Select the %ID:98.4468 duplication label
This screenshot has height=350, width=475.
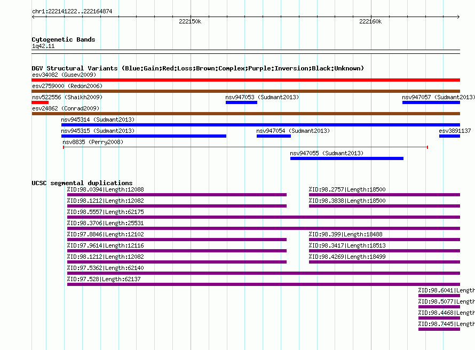tap(447, 313)
